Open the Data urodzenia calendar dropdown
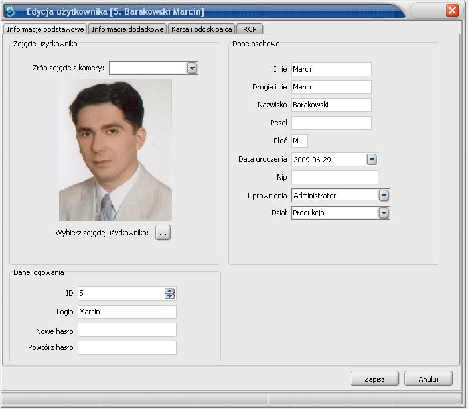The height and width of the screenshot is (409, 468). (x=372, y=160)
